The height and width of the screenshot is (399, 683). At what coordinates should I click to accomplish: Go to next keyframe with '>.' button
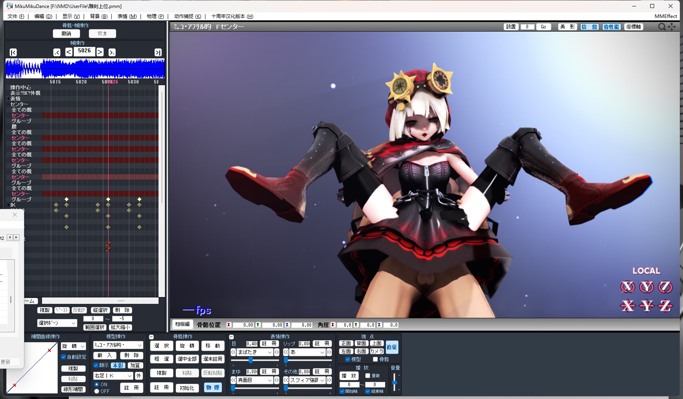[112, 52]
